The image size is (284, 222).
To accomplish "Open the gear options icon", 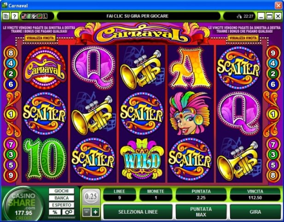I will pos(68,212).
